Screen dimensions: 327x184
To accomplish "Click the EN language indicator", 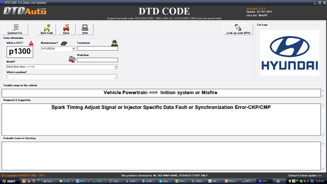I will tap(278, 181).
